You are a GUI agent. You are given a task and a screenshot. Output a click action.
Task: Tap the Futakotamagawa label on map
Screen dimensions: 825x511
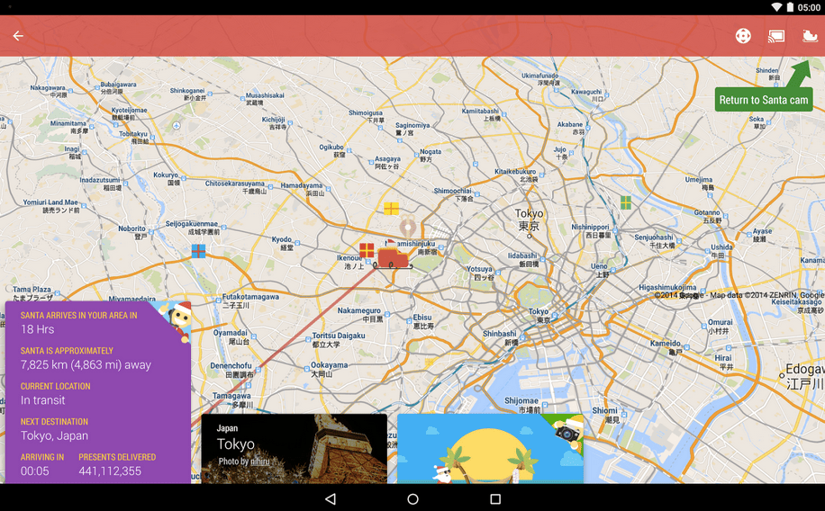click(250, 300)
